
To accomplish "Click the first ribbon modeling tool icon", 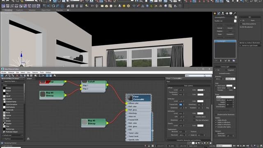I will coord(3,6).
